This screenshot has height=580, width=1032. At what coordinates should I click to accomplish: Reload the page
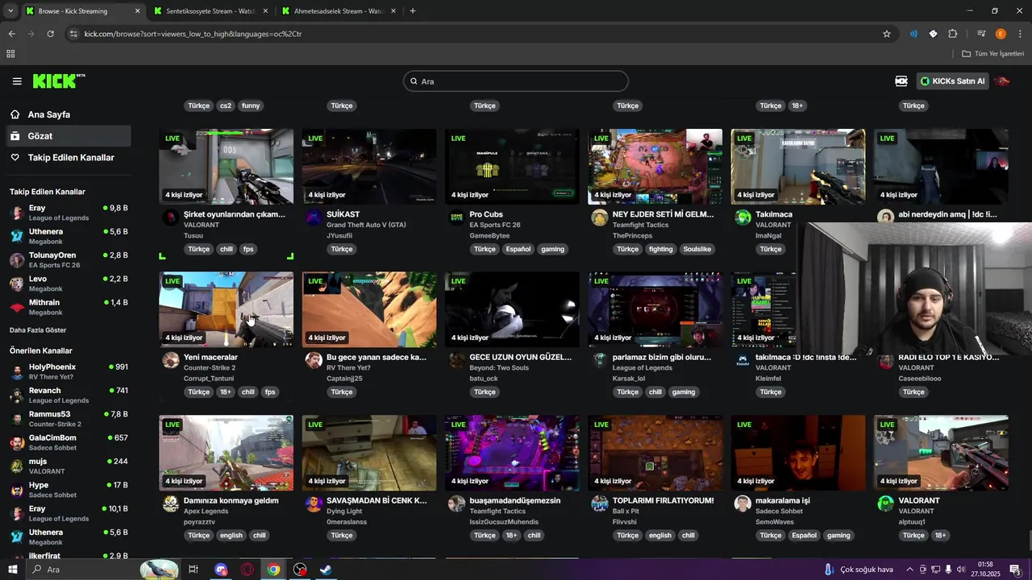pos(50,34)
